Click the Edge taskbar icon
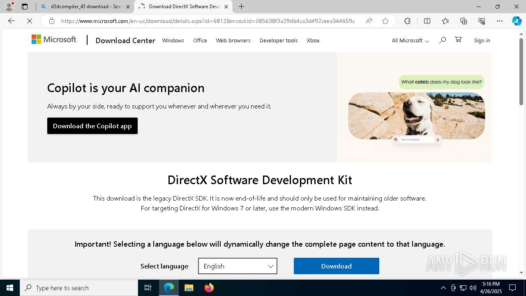 click(x=169, y=288)
